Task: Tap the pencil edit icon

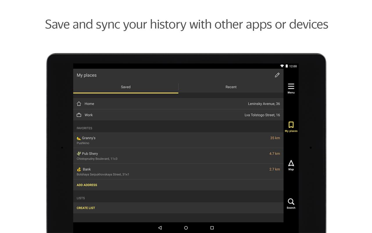Action: [x=277, y=75]
